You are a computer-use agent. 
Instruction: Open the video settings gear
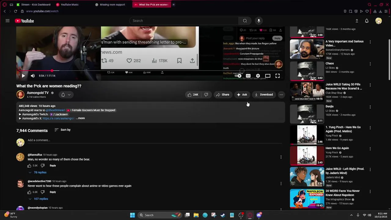pos(258,76)
